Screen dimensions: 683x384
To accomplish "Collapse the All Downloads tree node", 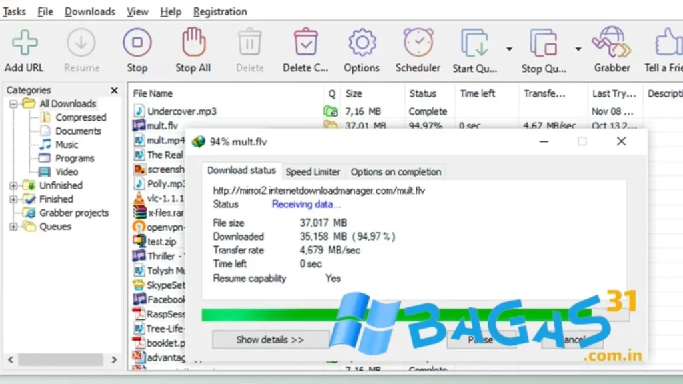I will [13, 103].
